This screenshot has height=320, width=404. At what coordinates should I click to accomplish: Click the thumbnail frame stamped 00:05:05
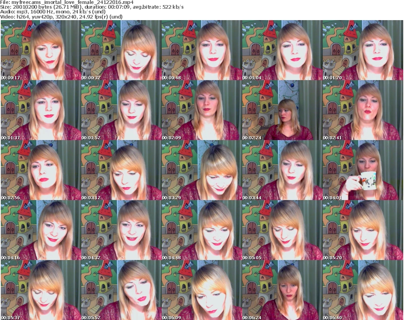point(282,230)
